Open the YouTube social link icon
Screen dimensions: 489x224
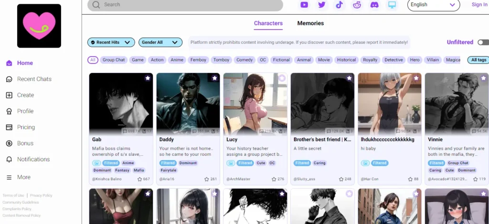[304, 5]
